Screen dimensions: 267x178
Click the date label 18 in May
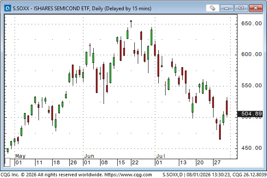point(56,163)
